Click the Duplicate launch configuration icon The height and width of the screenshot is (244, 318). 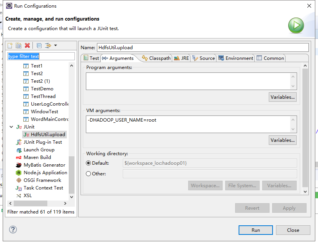(19, 46)
